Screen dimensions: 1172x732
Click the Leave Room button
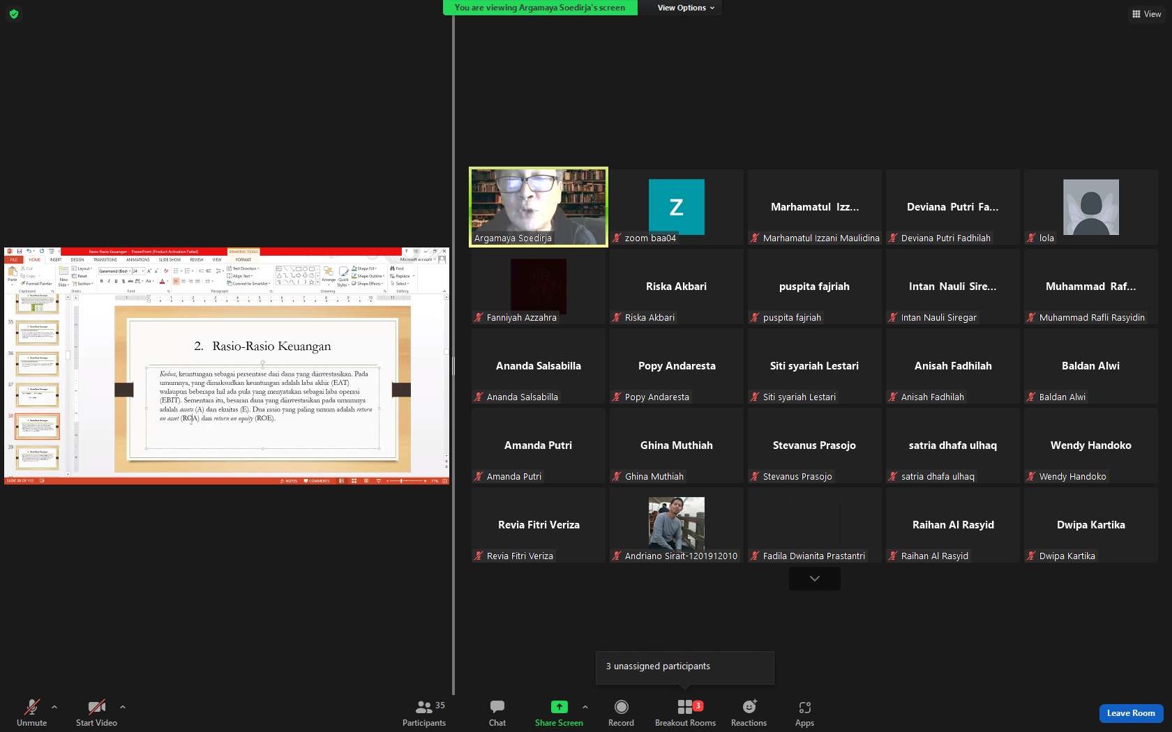coord(1131,713)
